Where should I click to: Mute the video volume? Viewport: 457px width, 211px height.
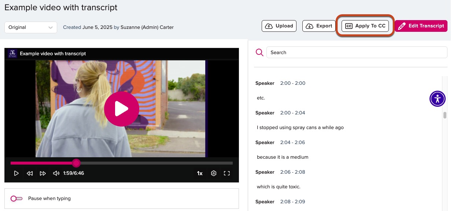tap(56, 173)
